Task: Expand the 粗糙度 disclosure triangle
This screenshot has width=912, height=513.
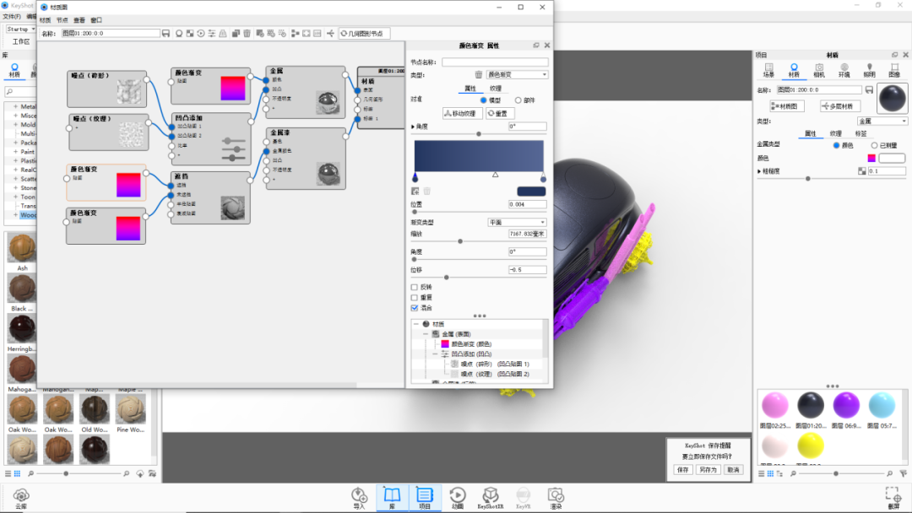Action: pos(759,171)
